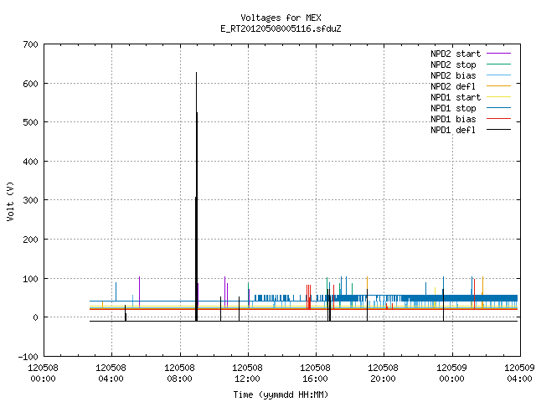Click the 'NPD1 bias' legend label
Image resolution: width=536 pixels, height=402 pixels.
pyautogui.click(x=453, y=119)
